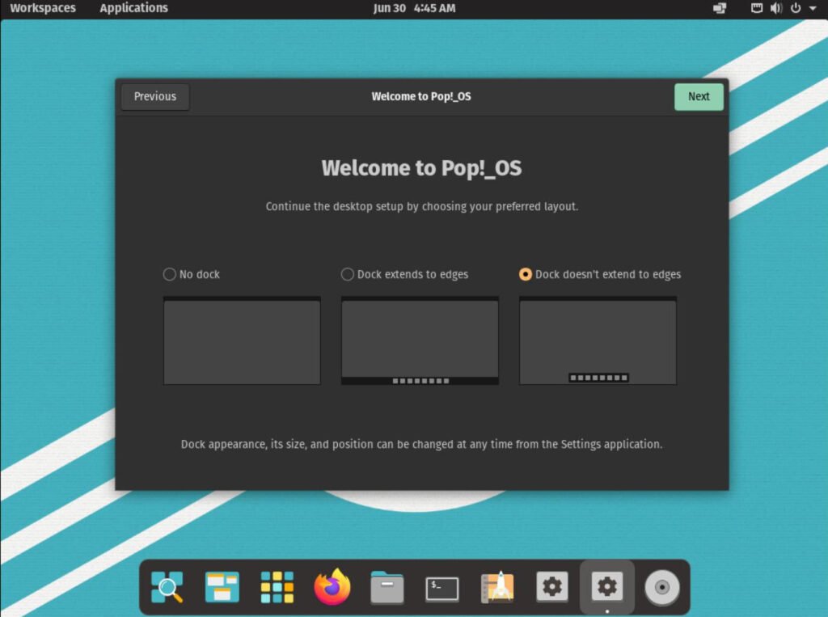This screenshot has height=617, width=828.
Task: Select Dock extends to edges radio option
Action: click(404, 274)
